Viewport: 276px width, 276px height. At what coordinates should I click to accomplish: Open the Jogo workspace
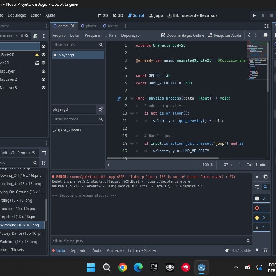pos(156,15)
